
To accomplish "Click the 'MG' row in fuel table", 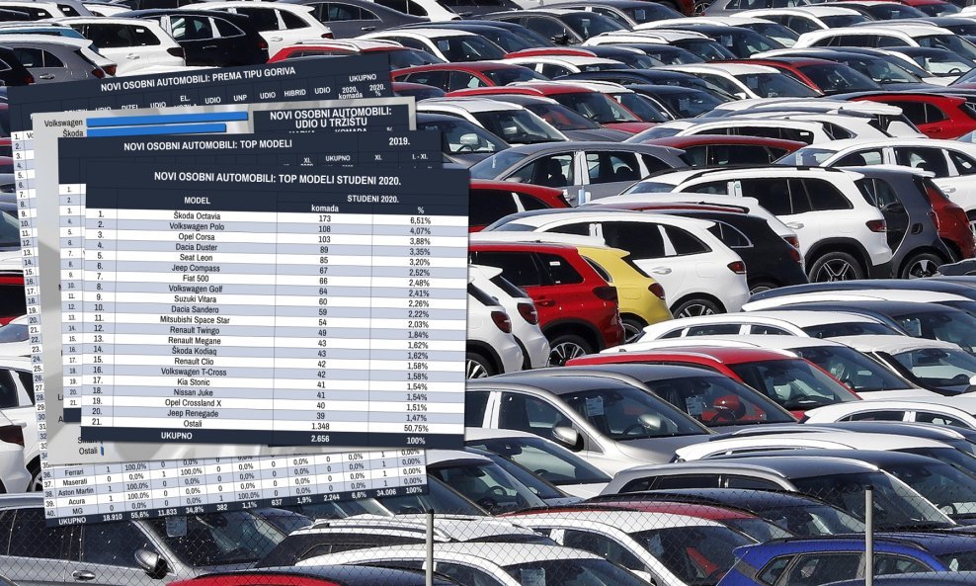I will click(x=77, y=511).
